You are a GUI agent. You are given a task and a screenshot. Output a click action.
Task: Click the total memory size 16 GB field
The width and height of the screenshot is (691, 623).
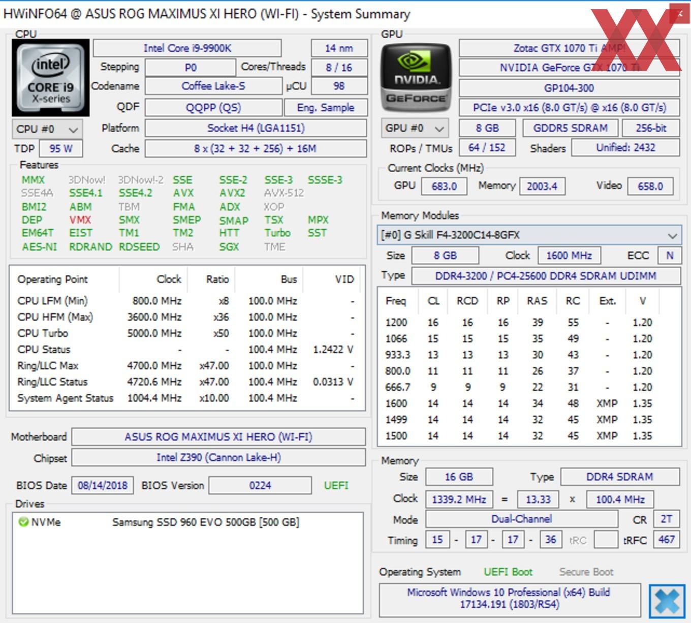[x=459, y=477]
